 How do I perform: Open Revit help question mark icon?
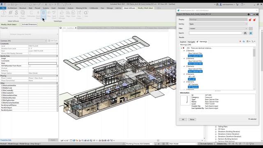[x=242, y=5]
